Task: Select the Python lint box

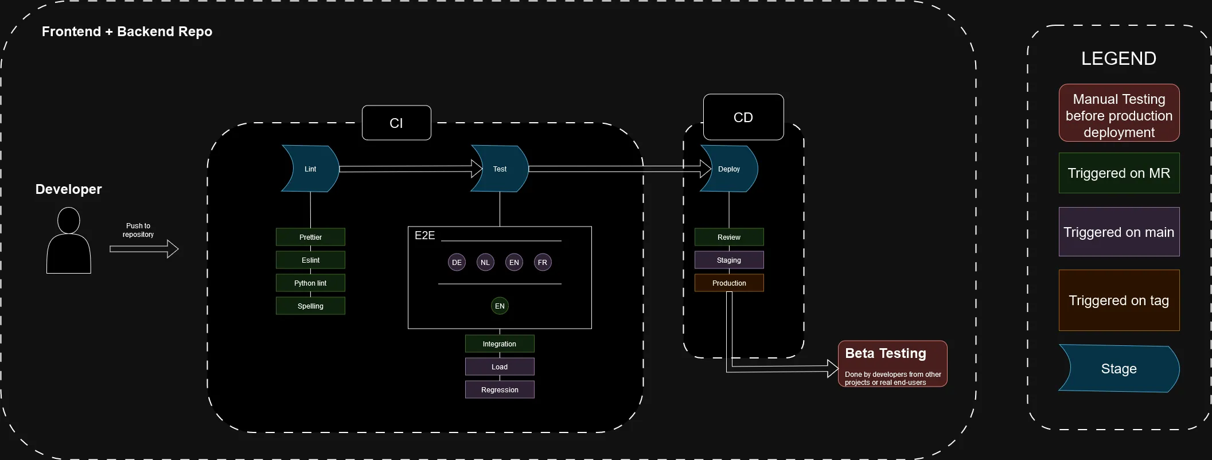Action: click(x=310, y=283)
